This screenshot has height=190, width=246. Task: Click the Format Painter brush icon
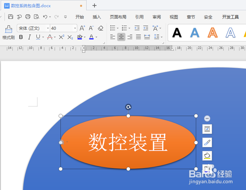[x=9, y=29]
